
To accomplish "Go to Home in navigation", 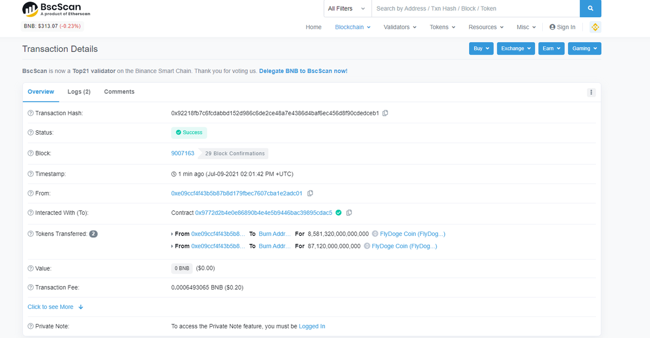I will [x=314, y=27].
